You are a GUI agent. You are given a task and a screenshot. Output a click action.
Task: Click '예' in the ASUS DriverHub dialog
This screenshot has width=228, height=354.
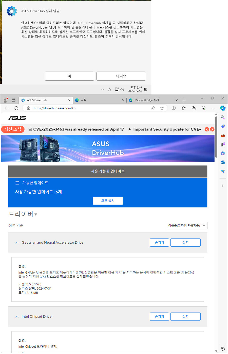[x=69, y=76]
